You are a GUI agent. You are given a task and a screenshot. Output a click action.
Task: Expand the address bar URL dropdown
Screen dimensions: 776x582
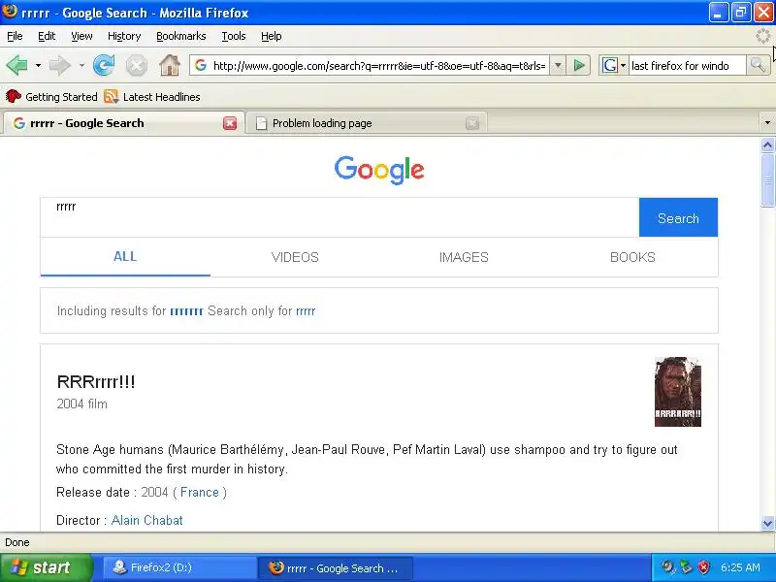click(558, 65)
